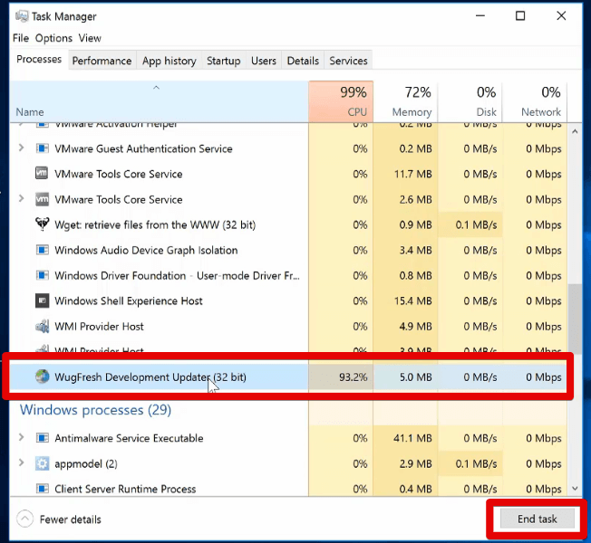Click the Windows processes (29) group heading
This screenshot has width=591, height=543.
click(x=95, y=410)
